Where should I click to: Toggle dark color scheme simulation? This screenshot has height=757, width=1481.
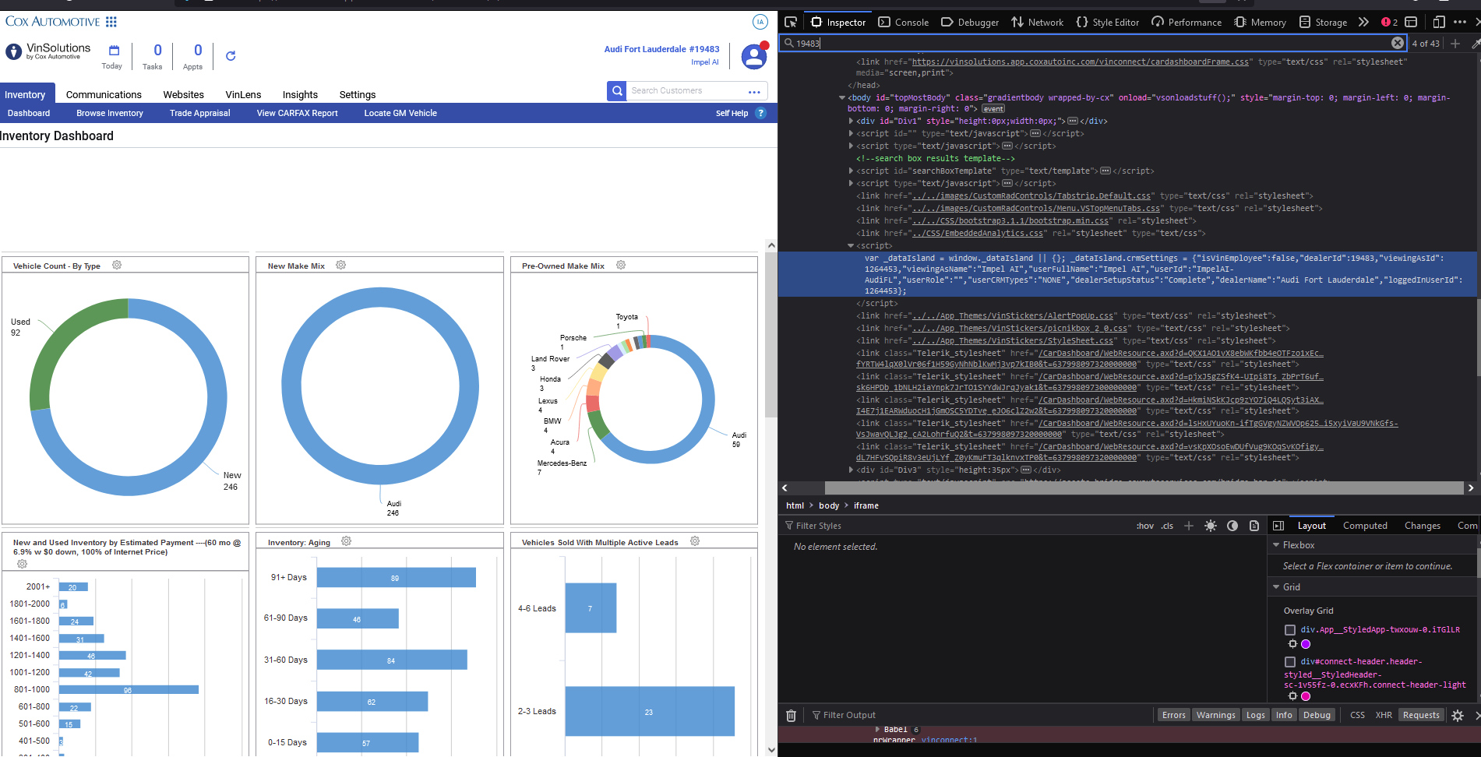1232,526
